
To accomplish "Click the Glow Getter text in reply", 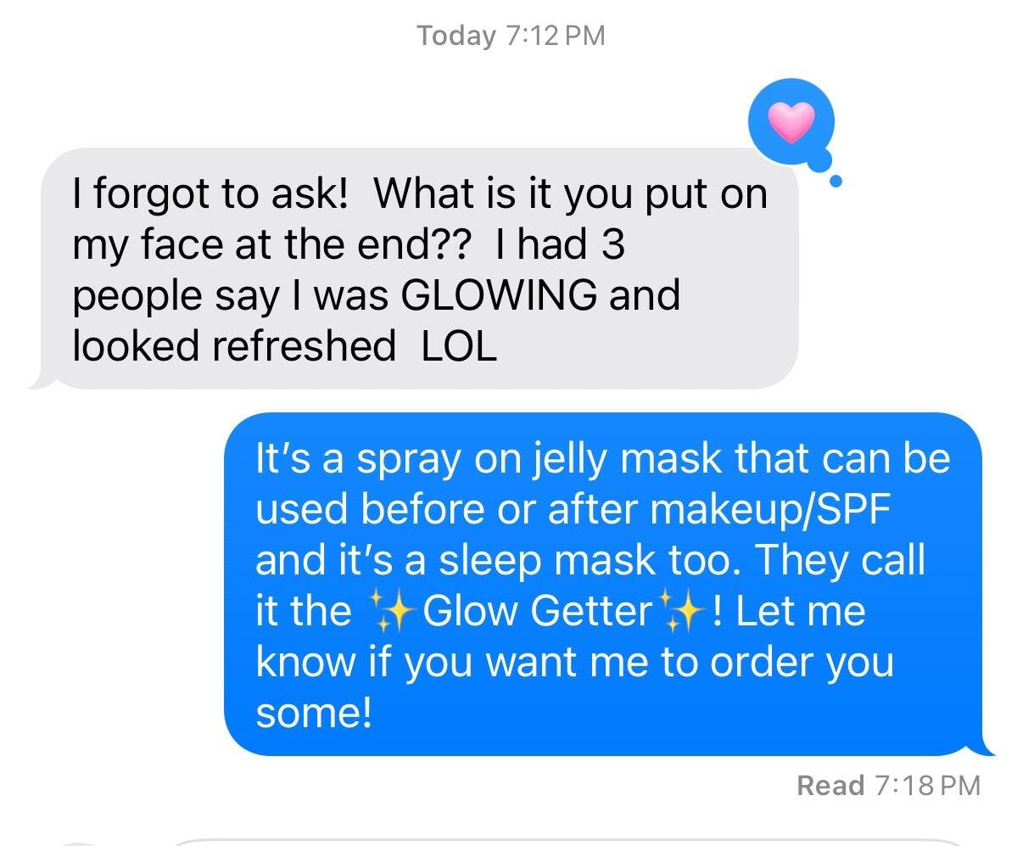I will pyautogui.click(x=537, y=611).
